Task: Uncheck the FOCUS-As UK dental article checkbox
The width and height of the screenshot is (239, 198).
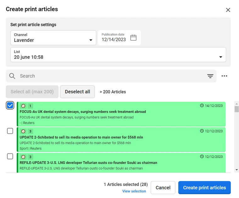Action: (10, 106)
